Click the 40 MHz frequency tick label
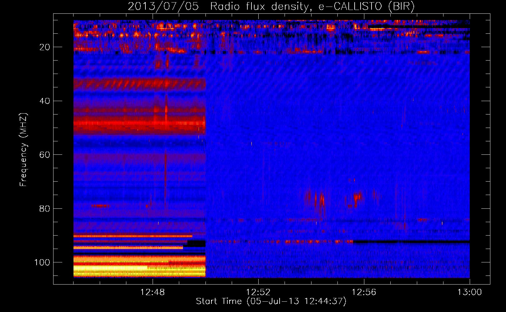Image resolution: width=506 pixels, height=312 pixels. point(45,101)
